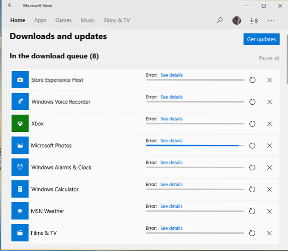Go back using the back arrow

click(x=10, y=6)
